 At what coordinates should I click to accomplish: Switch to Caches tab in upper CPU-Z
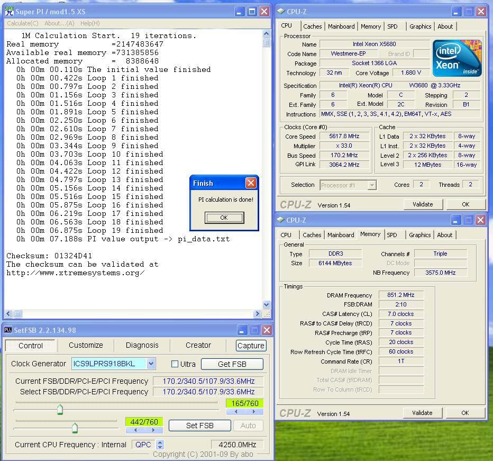tap(313, 26)
